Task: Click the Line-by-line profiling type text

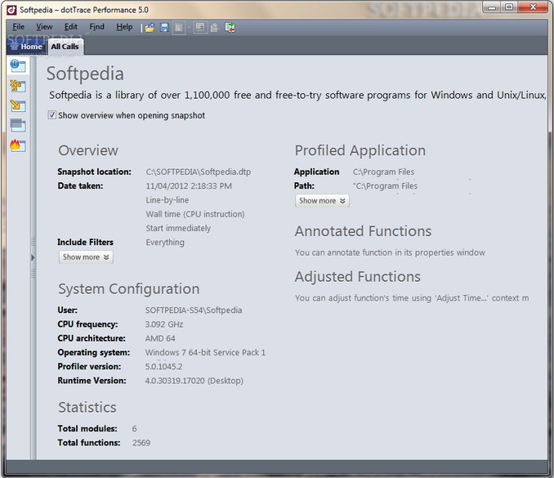Action: 168,200
